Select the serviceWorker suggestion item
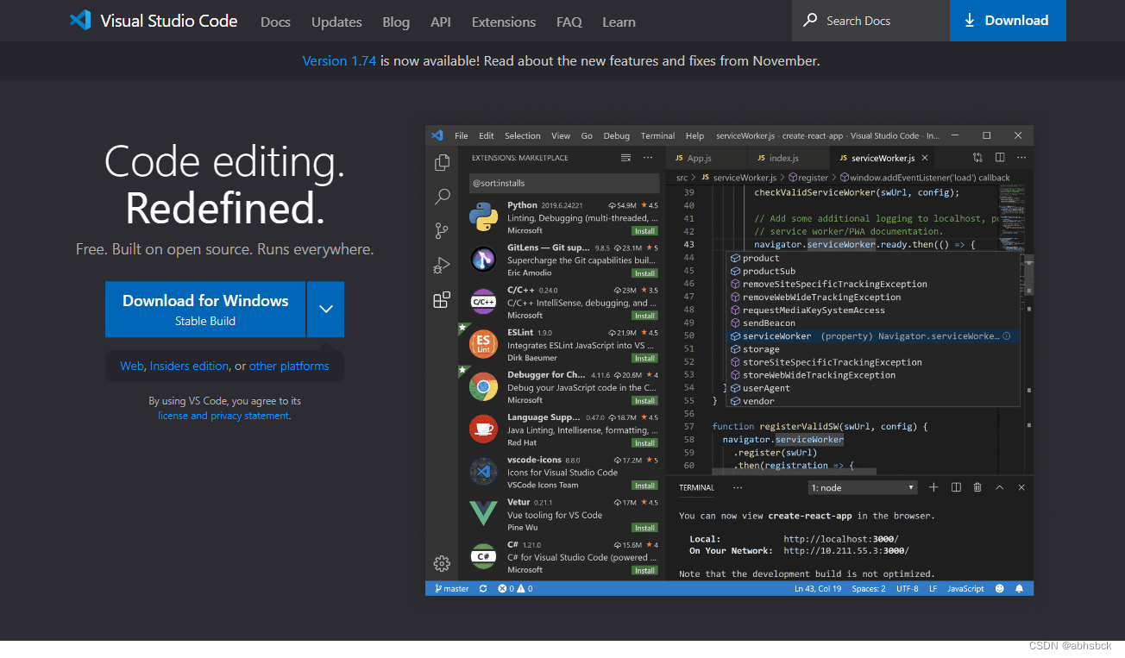Viewport: 1125px width, 658px height. (x=874, y=336)
